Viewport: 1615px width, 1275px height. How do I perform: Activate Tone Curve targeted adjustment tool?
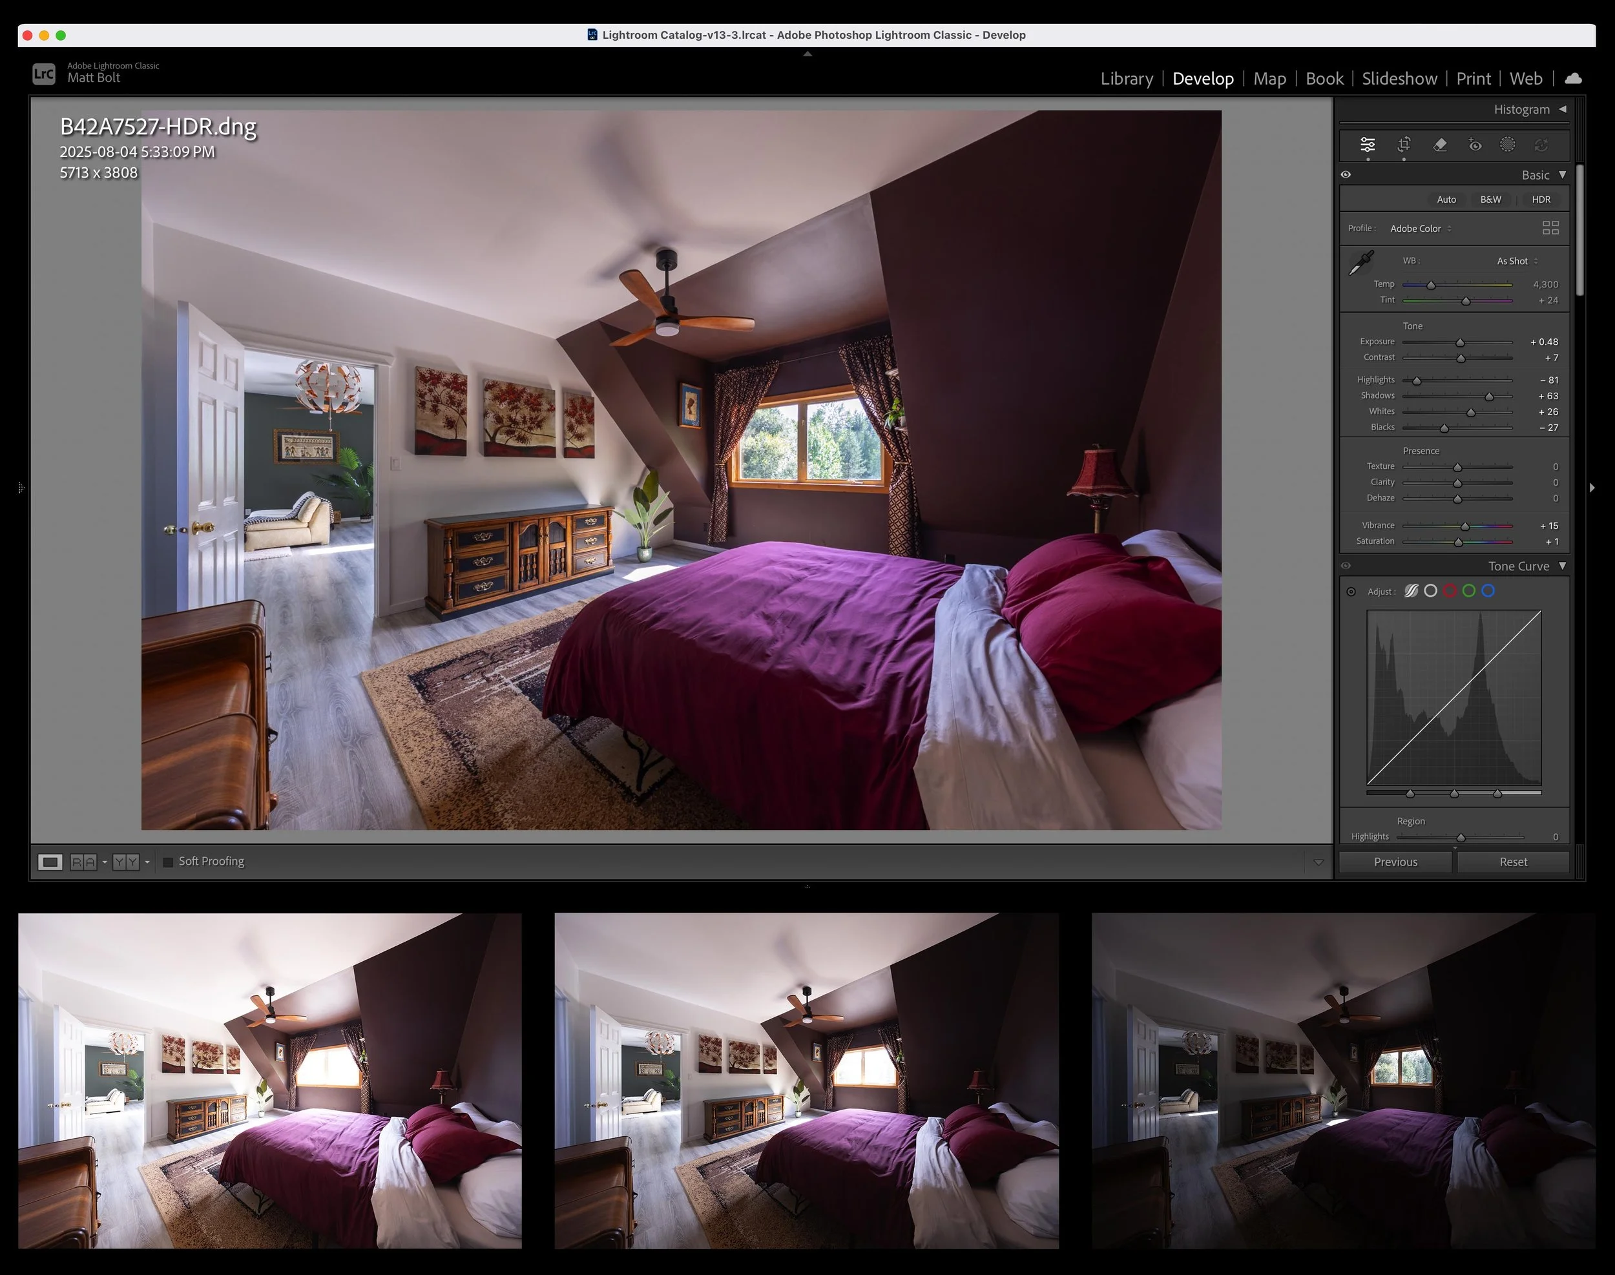[1351, 592]
